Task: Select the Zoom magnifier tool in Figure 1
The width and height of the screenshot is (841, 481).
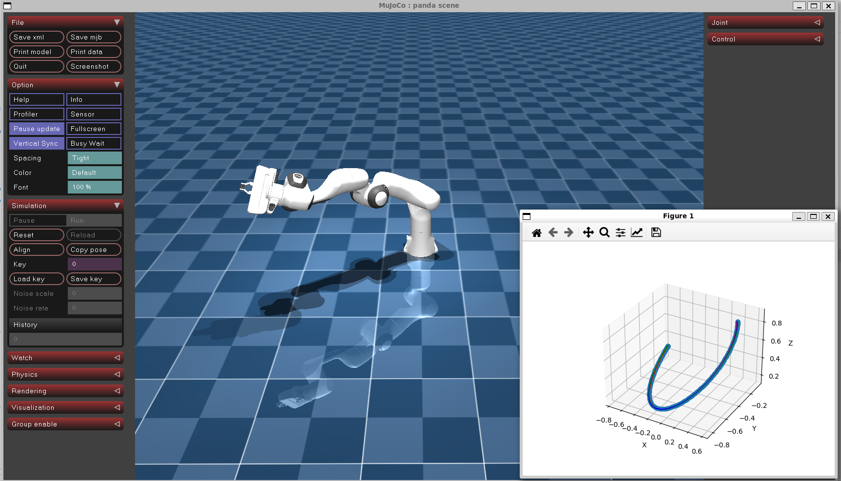Action: click(605, 232)
